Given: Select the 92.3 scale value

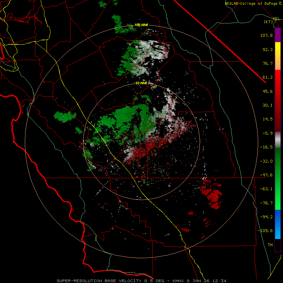Looking at the screenshot, I should [x=268, y=49].
